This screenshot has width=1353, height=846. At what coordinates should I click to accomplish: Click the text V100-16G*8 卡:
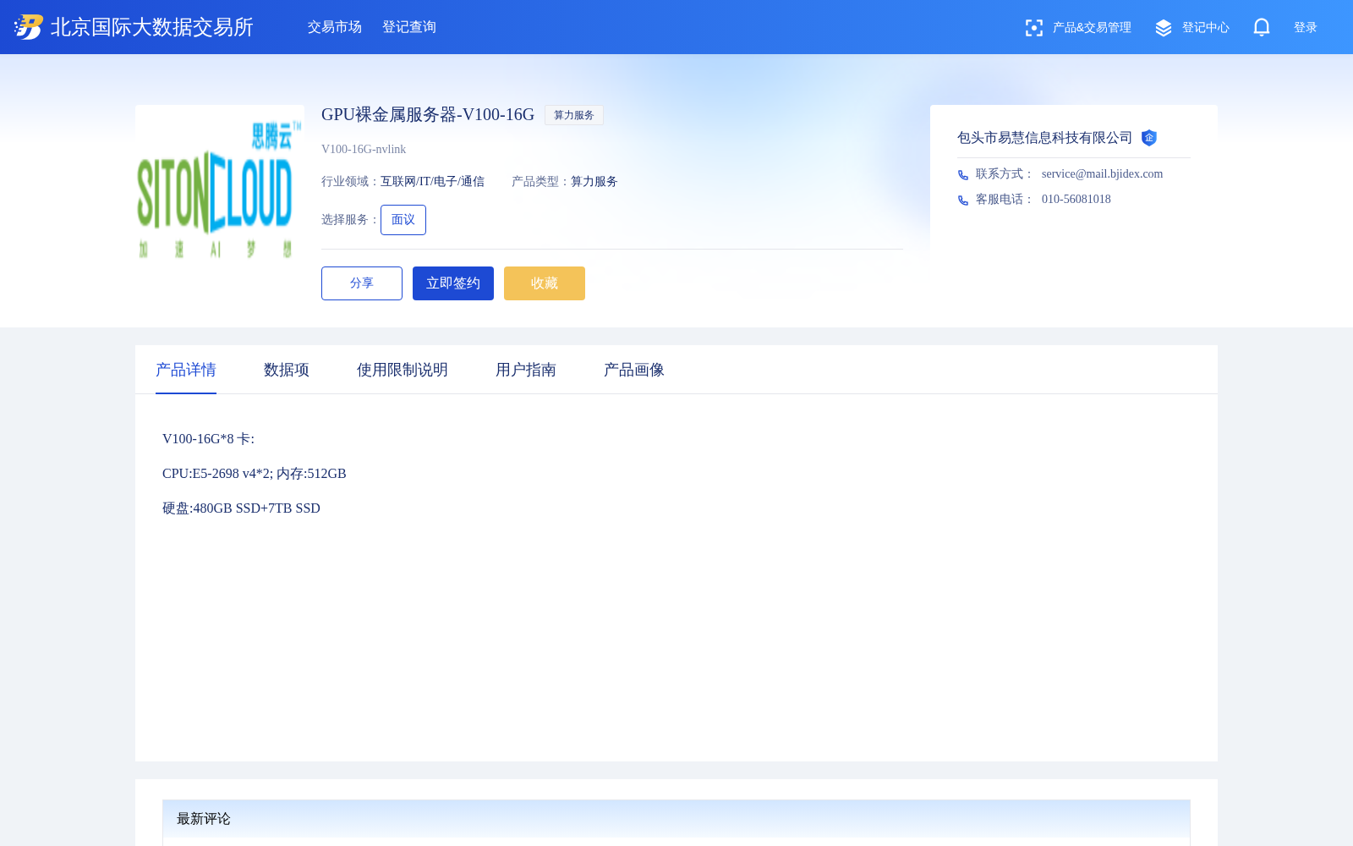pyautogui.click(x=208, y=439)
